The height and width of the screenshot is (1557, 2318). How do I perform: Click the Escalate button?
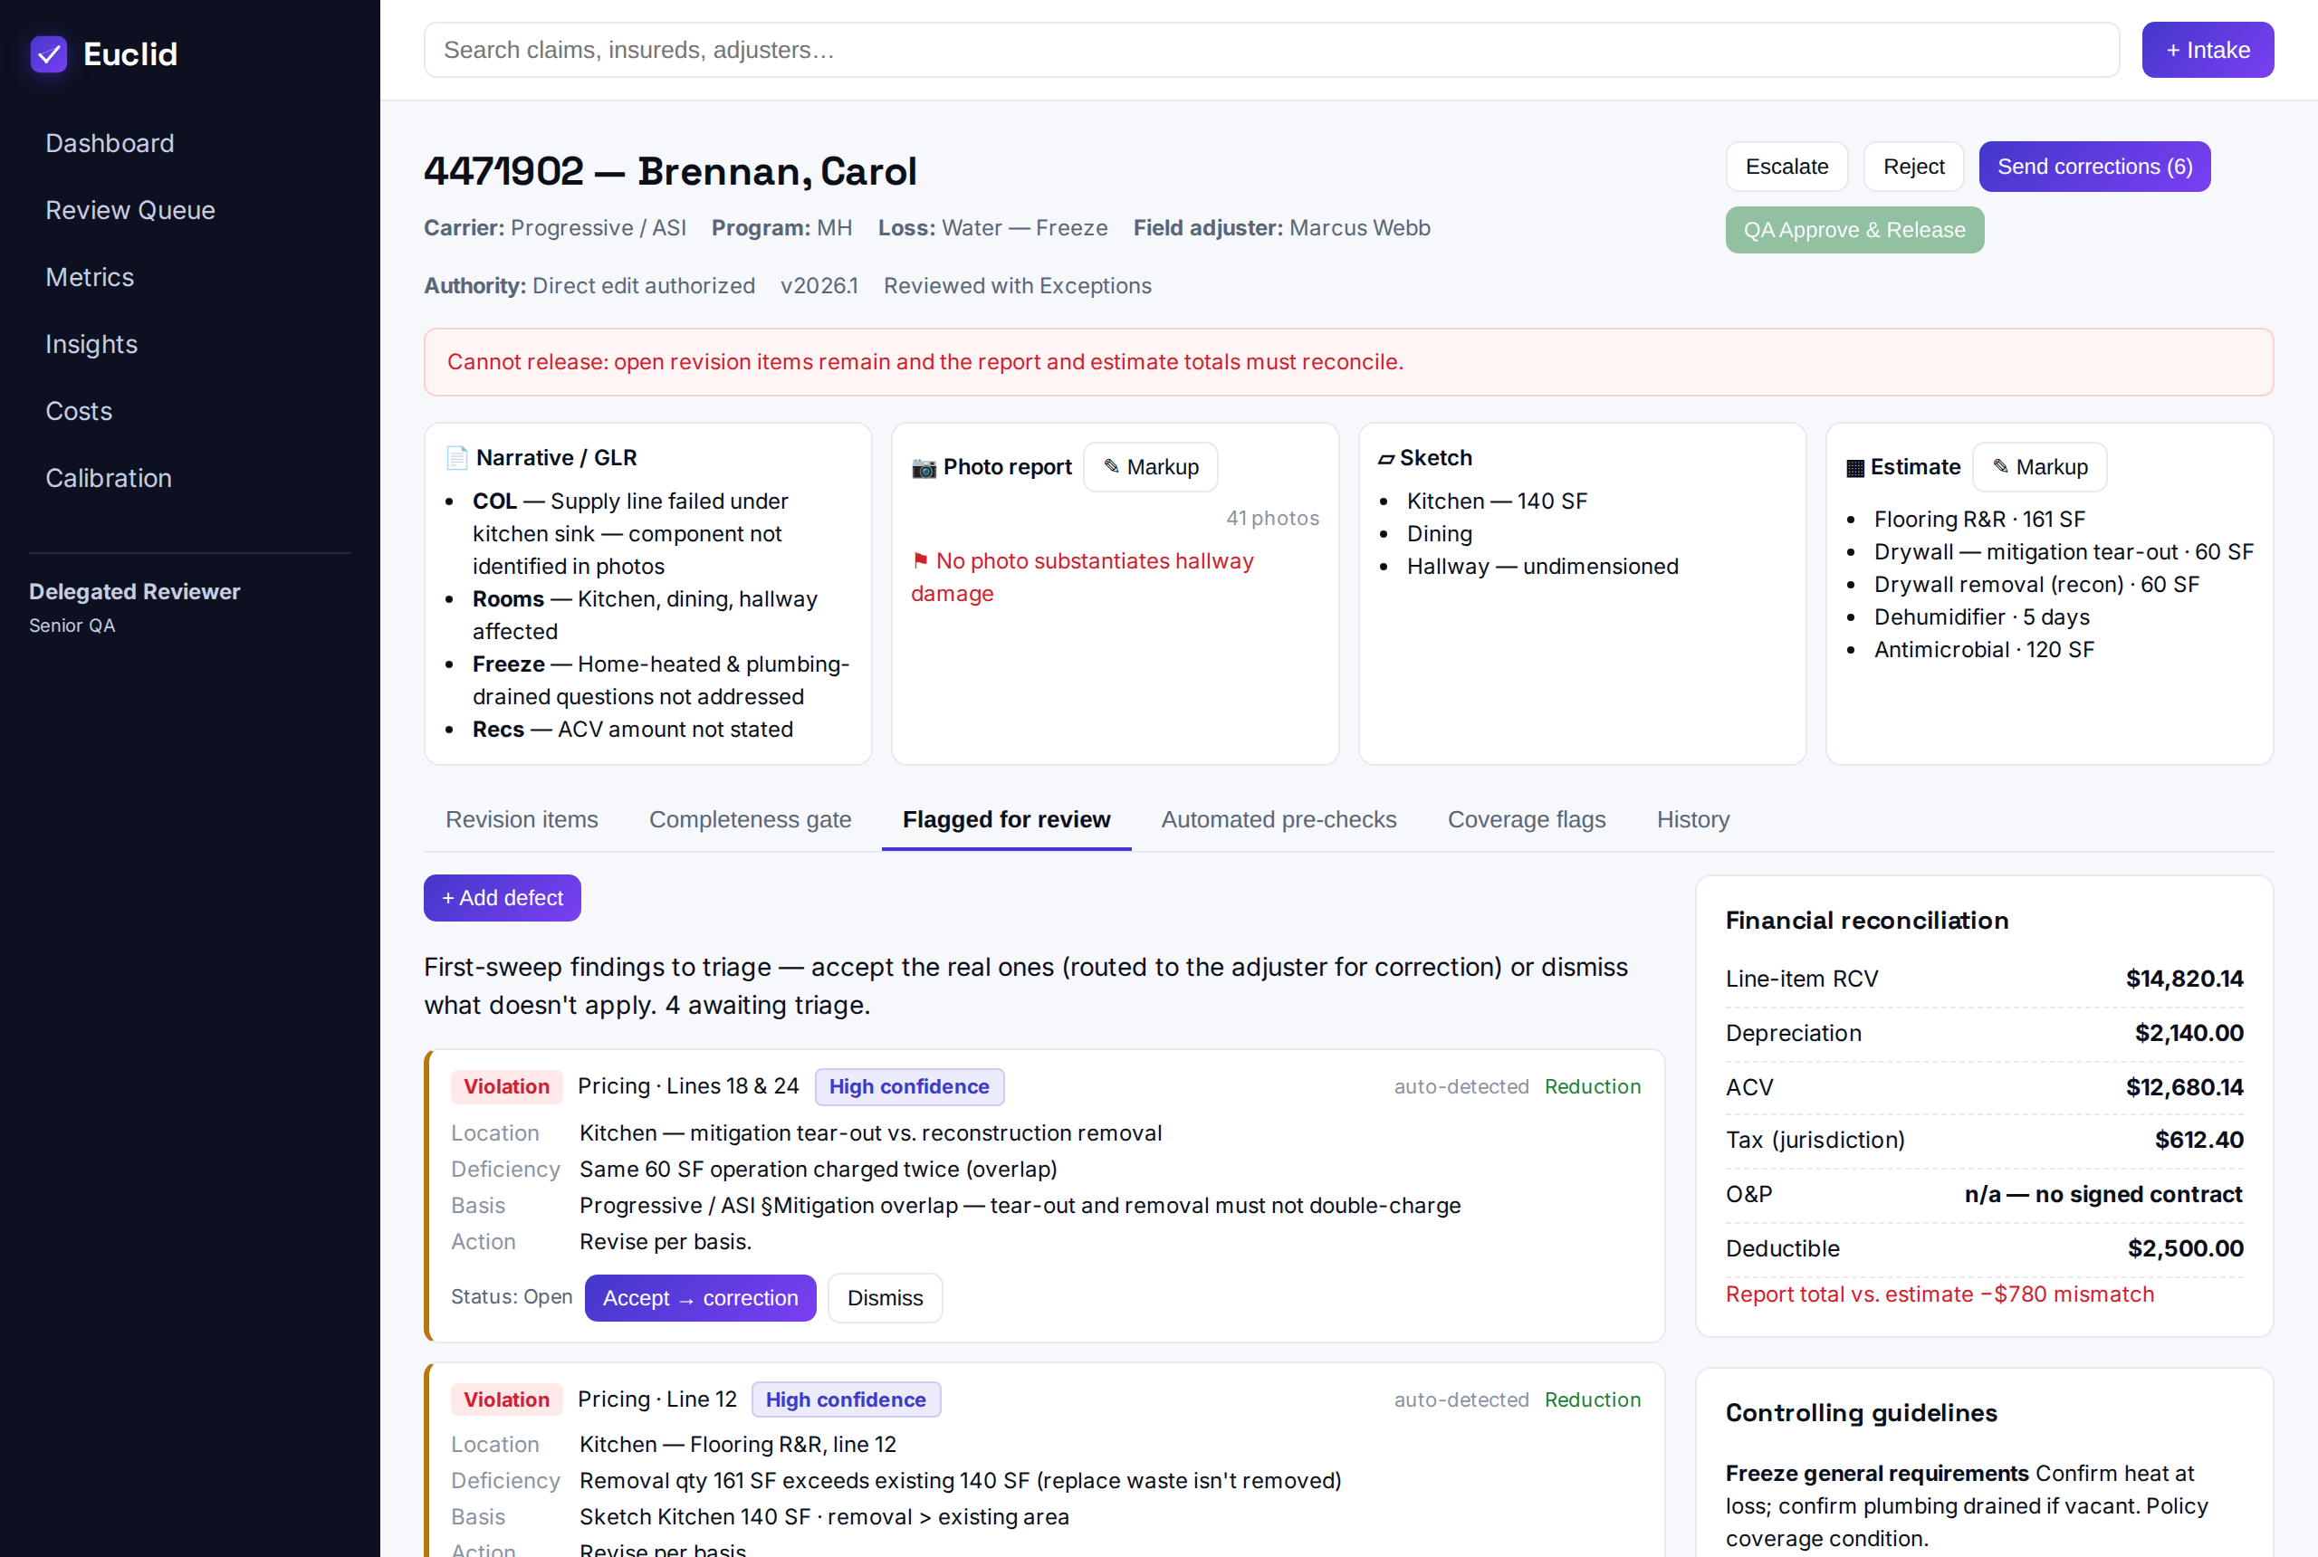(1786, 167)
